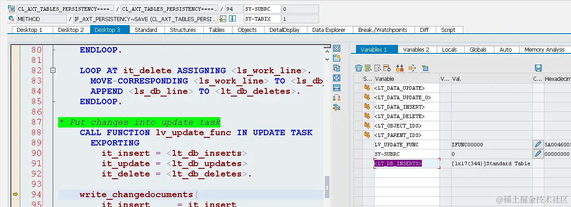Click the swap tool icon beside editor
Viewport: 571px width, 207px height.
pyautogui.click(x=337, y=68)
